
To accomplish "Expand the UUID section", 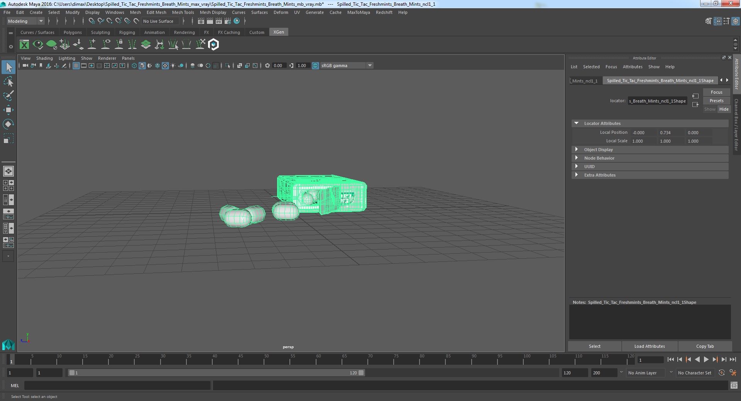I will point(577,167).
